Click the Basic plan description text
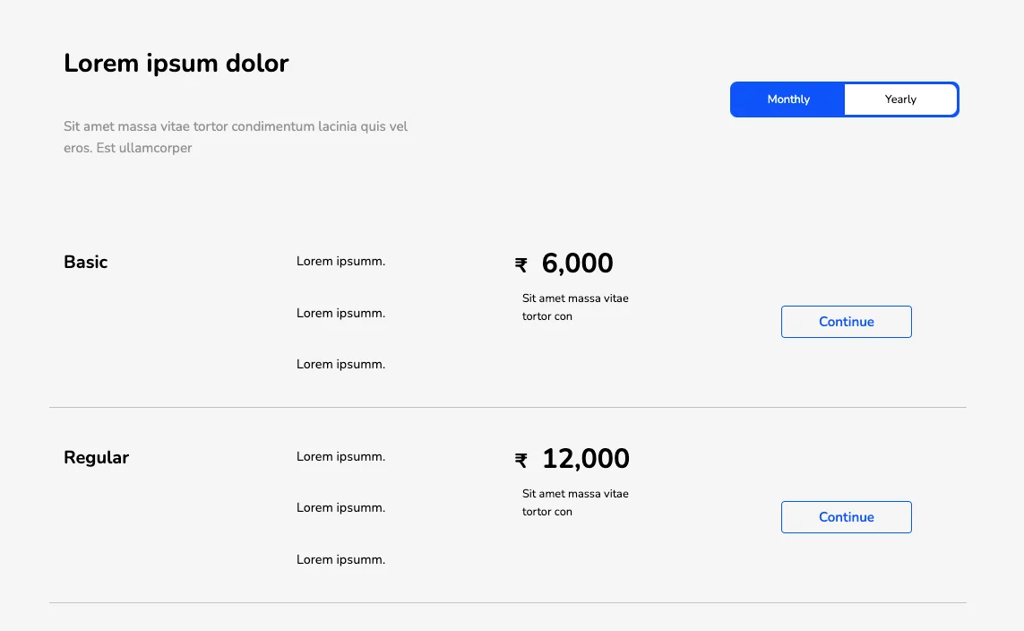This screenshot has height=631, width=1024. tap(575, 307)
